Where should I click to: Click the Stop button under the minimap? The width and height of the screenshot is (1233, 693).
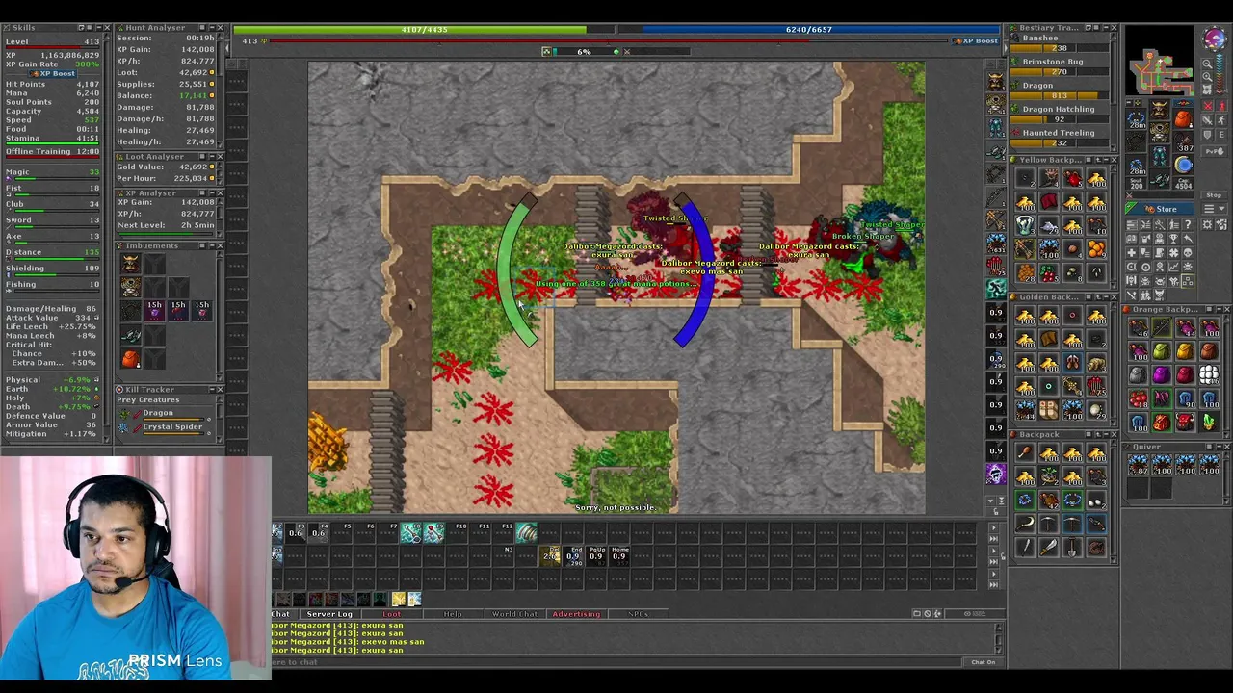[1215, 195]
